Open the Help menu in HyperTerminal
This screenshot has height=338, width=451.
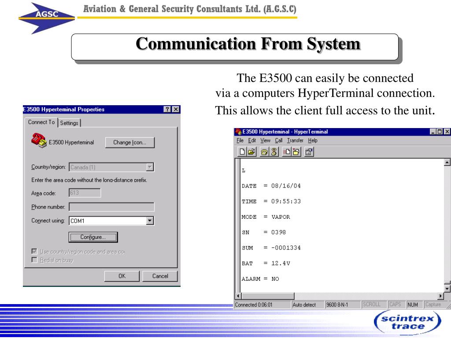tap(313, 140)
